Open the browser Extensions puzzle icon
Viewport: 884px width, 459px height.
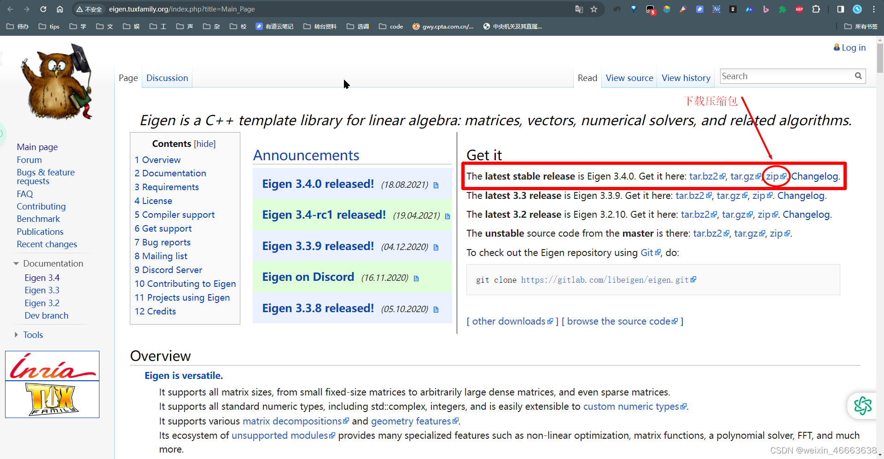pyautogui.click(x=816, y=9)
